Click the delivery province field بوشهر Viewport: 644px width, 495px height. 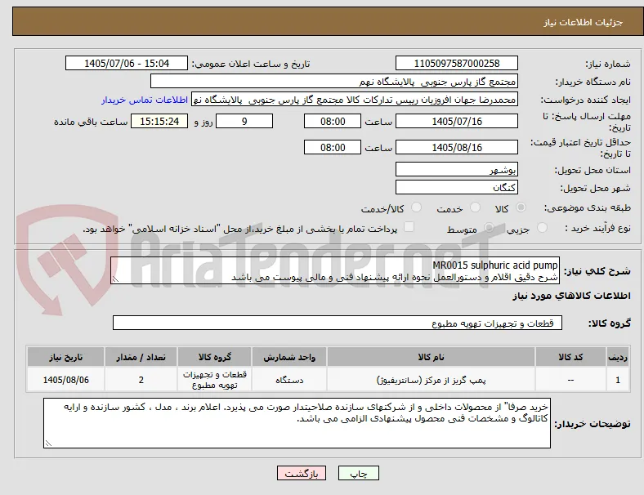pos(457,170)
